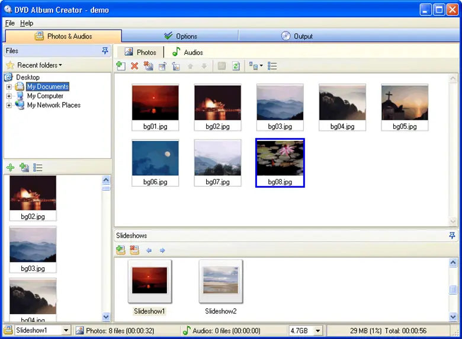Click the delete slideshow icon
This screenshot has width=462, height=339.
[134, 250]
